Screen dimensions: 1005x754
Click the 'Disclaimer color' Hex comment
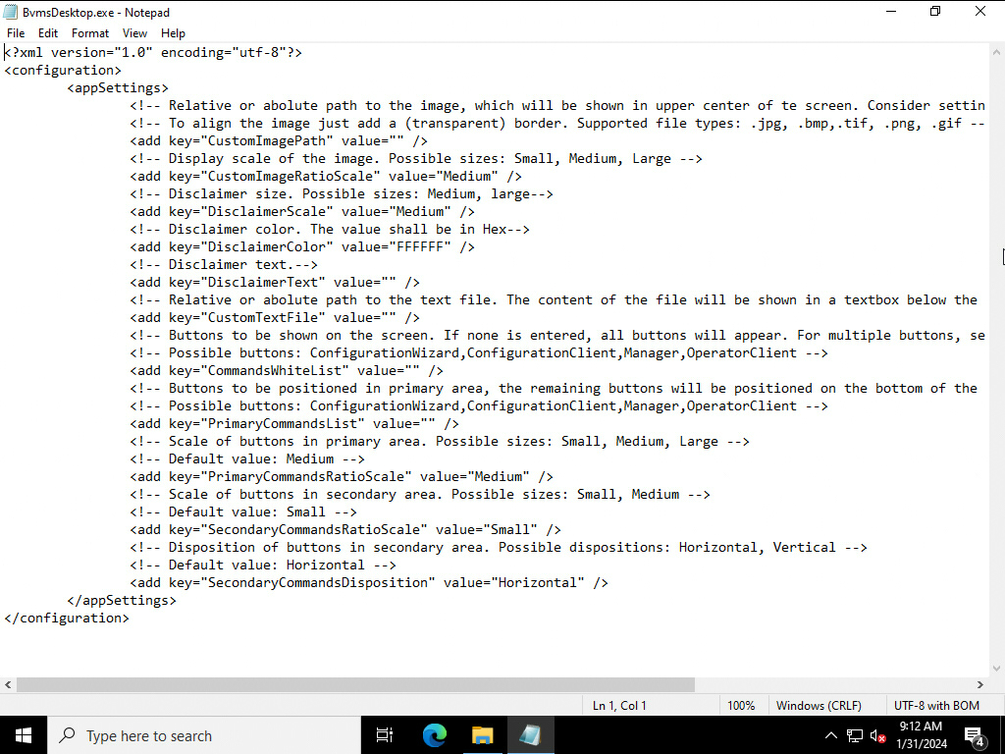pos(330,229)
